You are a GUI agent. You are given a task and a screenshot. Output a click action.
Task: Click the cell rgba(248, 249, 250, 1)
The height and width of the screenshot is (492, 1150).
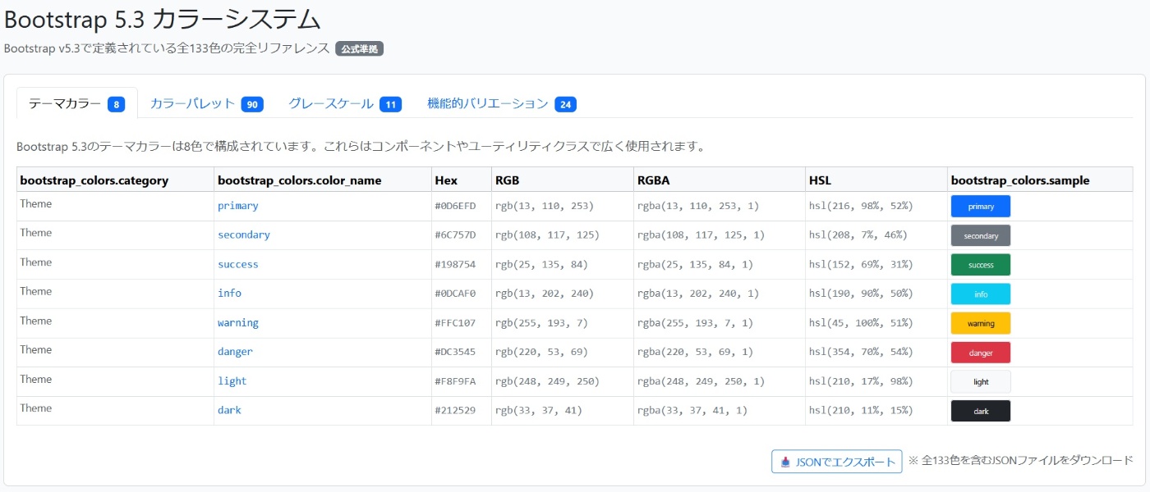point(720,381)
